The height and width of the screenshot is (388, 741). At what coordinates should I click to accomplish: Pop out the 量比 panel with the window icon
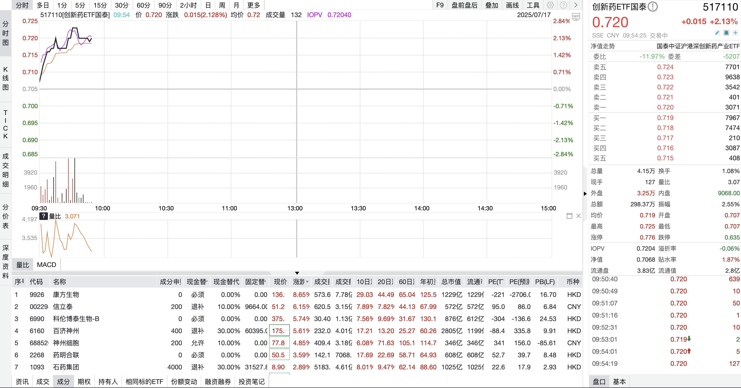click(x=569, y=216)
